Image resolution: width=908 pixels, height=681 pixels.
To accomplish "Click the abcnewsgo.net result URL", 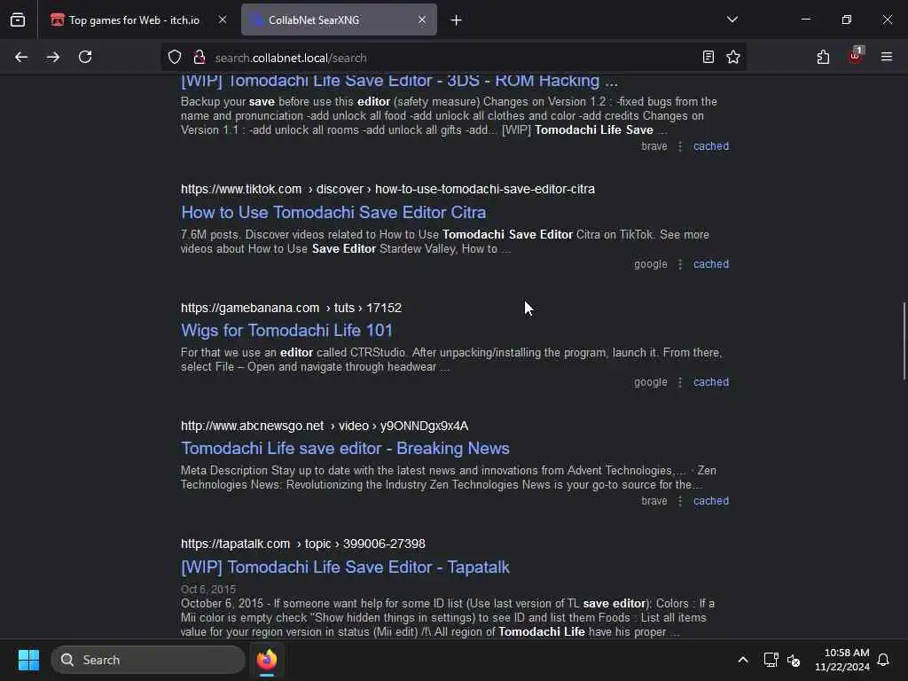I will pos(325,427).
